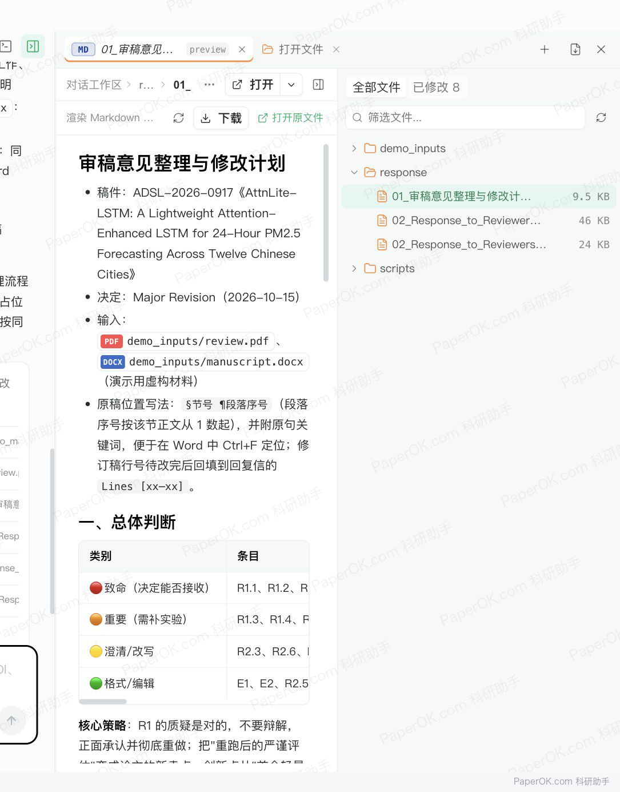This screenshot has width=620, height=792.
Task: Expand the scripts folder
Action: pos(354,268)
